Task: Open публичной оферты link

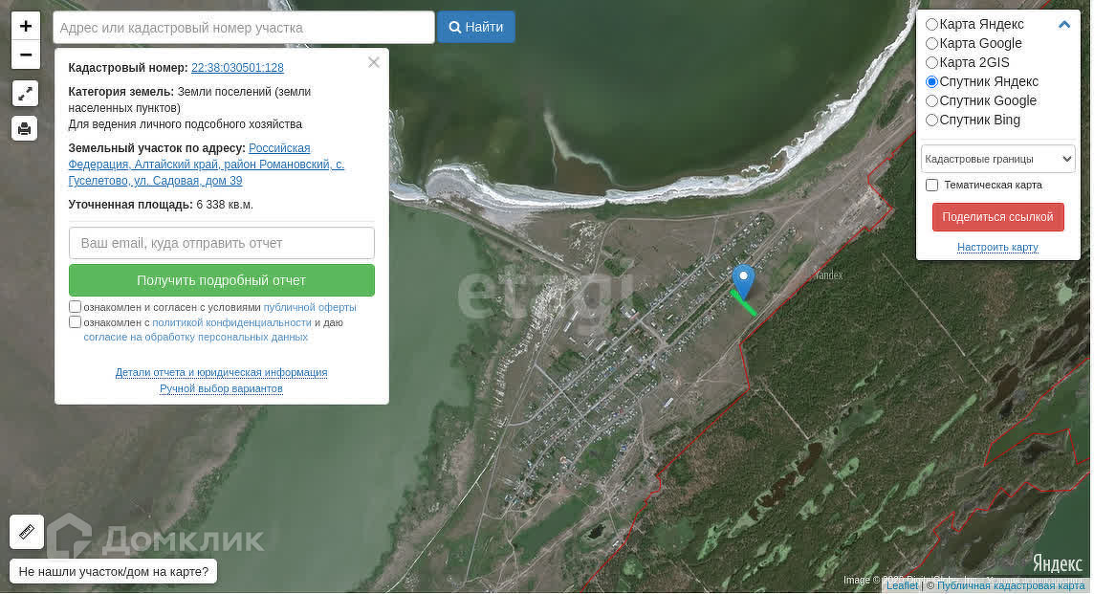Action: coord(310,307)
